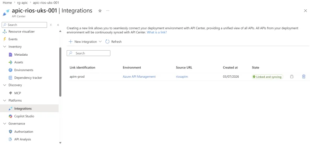This screenshot has width=310, height=145.
Task: Open API Analysis under Governance
Action: pos(22,139)
